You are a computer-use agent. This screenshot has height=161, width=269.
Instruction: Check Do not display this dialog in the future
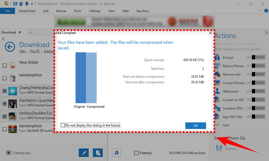63,125
